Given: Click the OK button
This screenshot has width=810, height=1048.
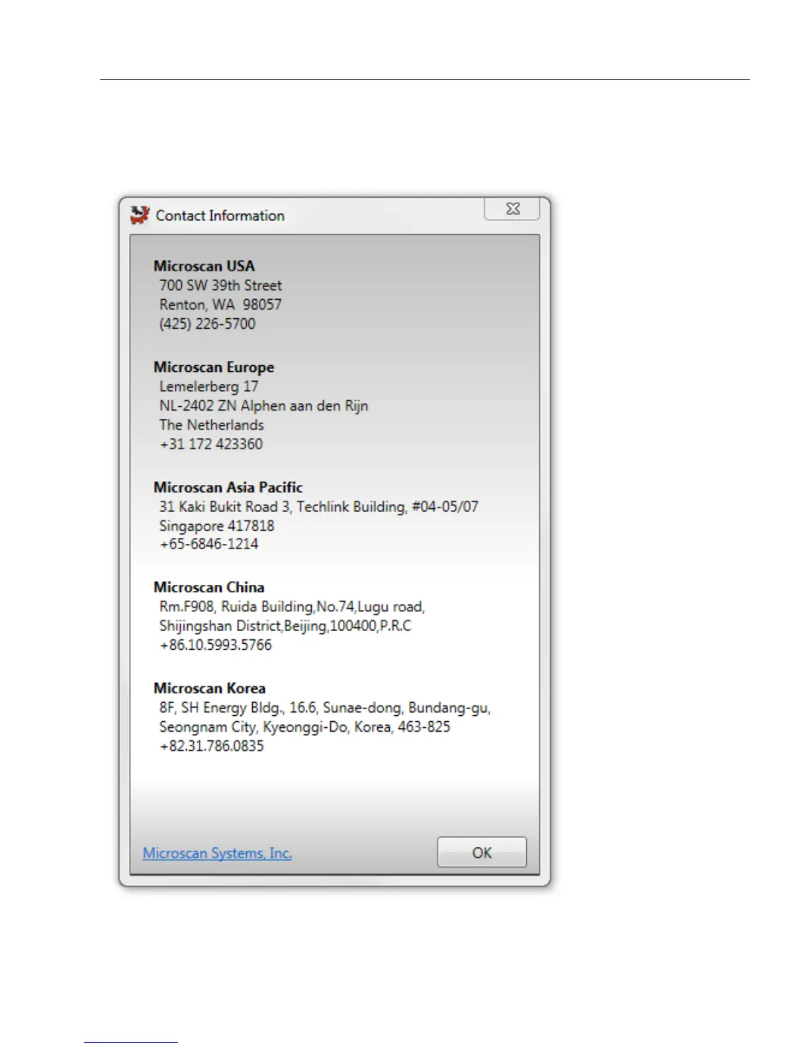Looking at the screenshot, I should [x=482, y=852].
